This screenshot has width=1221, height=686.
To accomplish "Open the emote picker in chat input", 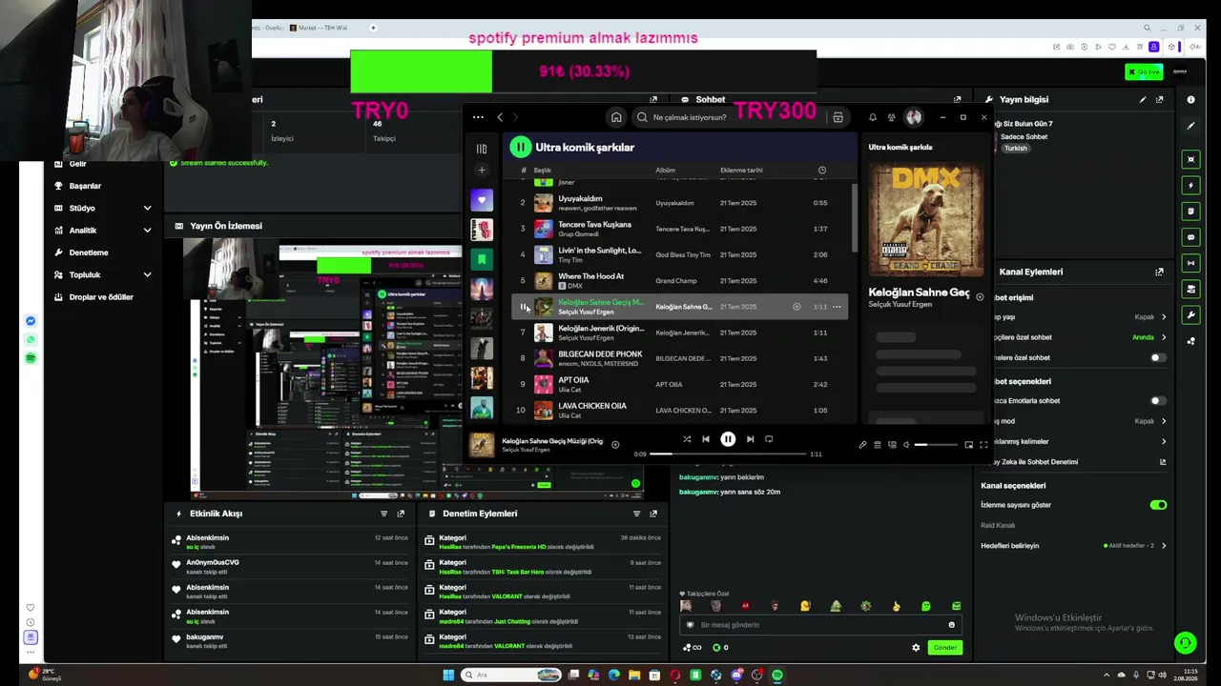I will click(951, 625).
